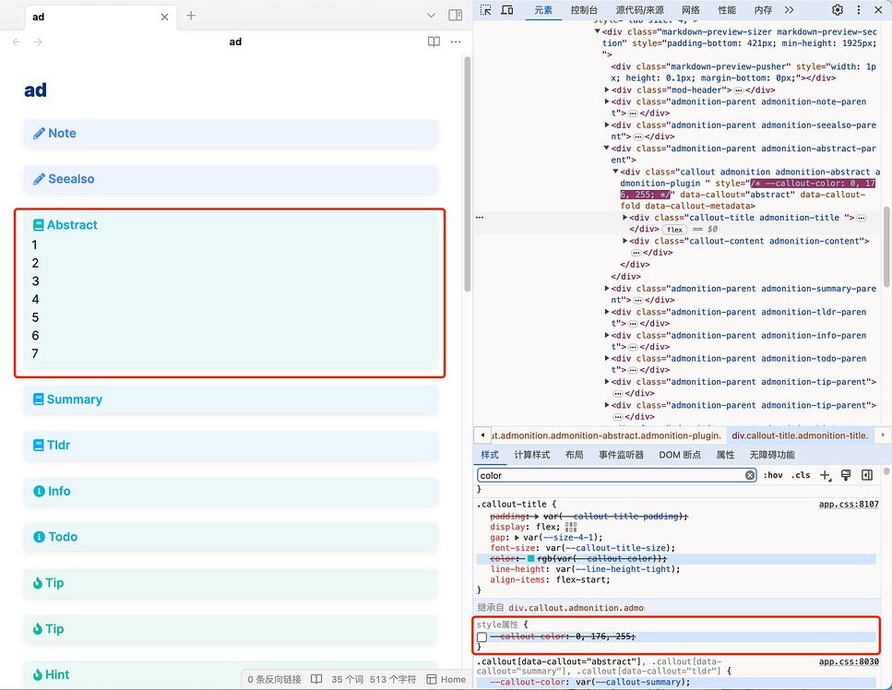Viewport: 892px width, 690px height.
Task: Enable the --callout-color style checkbox
Action: pyautogui.click(x=482, y=637)
